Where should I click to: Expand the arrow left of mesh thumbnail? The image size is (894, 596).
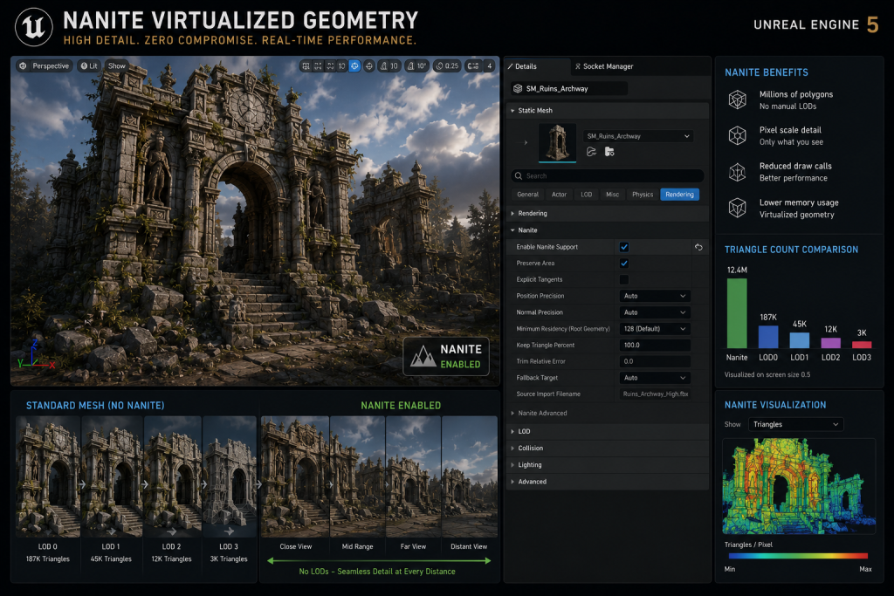(x=526, y=142)
